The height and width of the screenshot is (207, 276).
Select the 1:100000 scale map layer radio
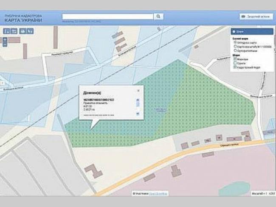coord(235,46)
